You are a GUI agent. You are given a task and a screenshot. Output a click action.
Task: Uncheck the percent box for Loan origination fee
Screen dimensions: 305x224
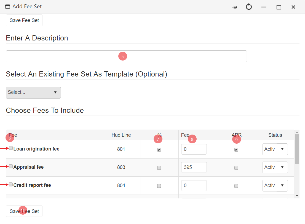point(159,150)
